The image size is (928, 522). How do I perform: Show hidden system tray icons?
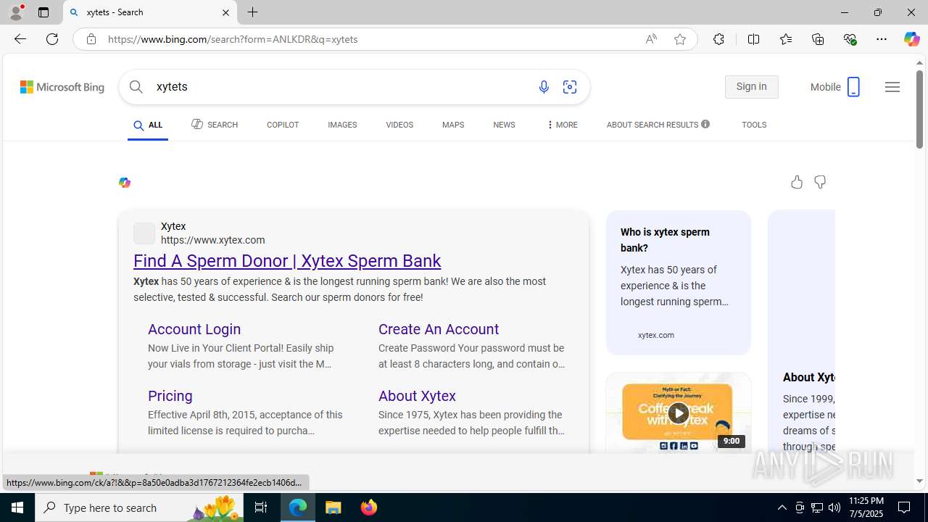(x=782, y=507)
